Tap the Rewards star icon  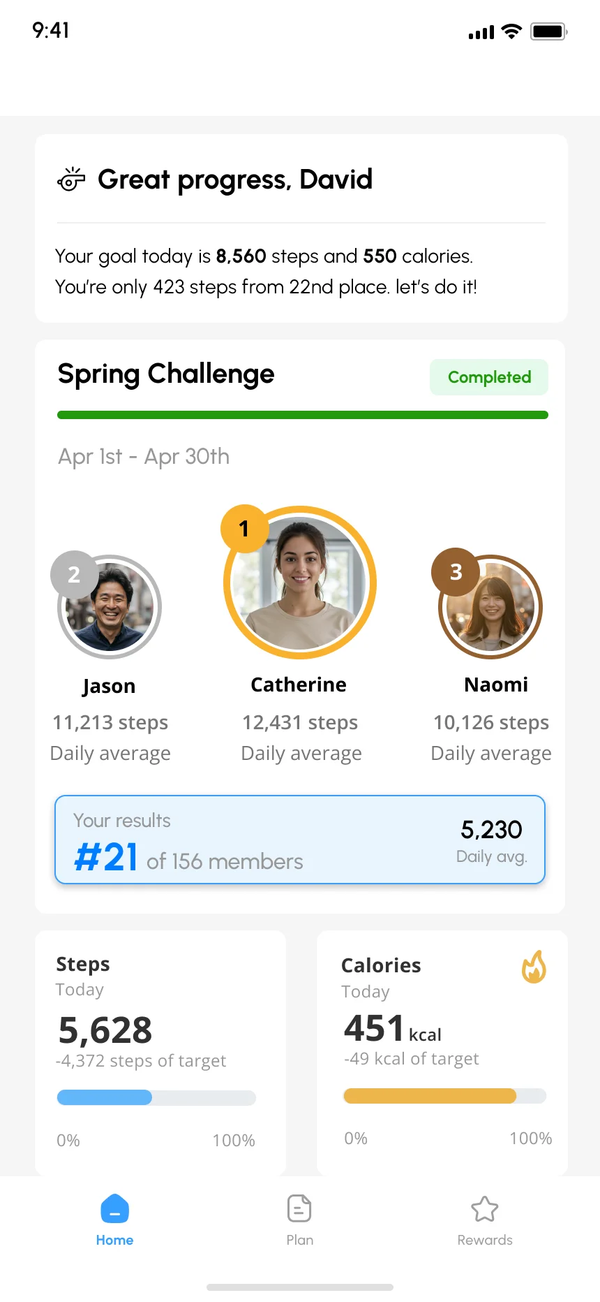tap(484, 1208)
